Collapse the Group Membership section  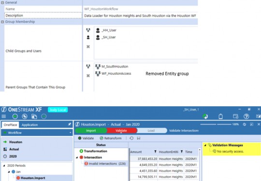click(x=2, y=22)
